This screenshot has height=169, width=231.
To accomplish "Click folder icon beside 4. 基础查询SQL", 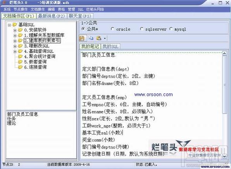I will [x=20, y=51].
